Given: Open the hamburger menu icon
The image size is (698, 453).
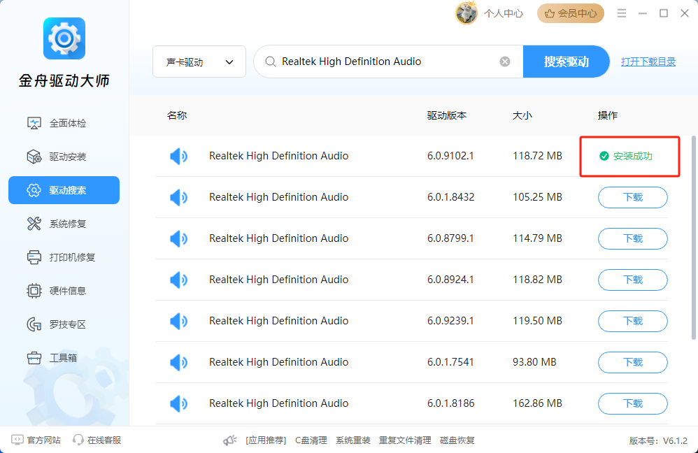Looking at the screenshot, I should coord(622,13).
